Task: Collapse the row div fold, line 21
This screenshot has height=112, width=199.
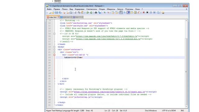Action: [x=54, y=52]
